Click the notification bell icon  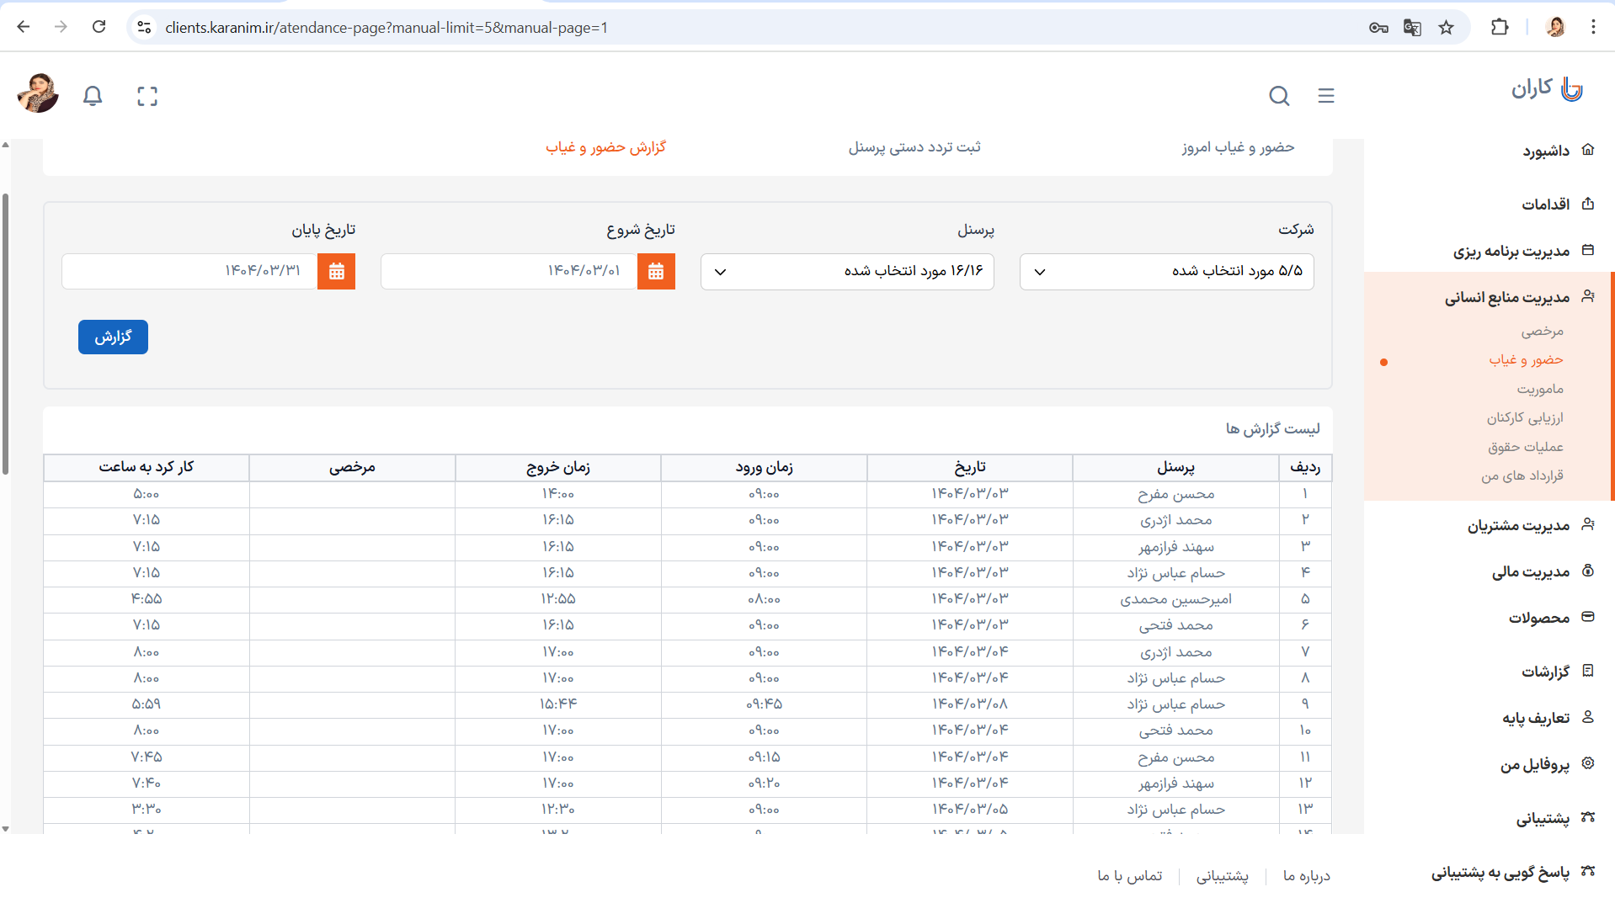click(x=93, y=96)
